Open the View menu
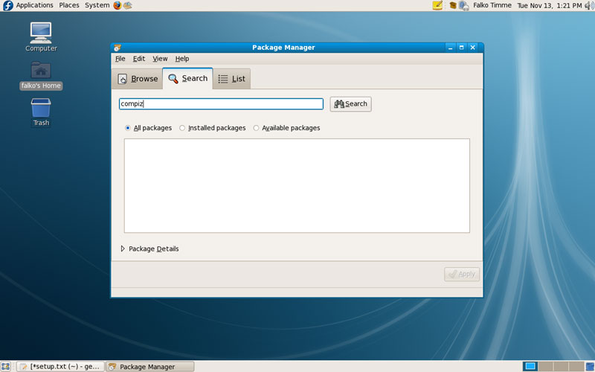595x372 pixels. point(160,59)
